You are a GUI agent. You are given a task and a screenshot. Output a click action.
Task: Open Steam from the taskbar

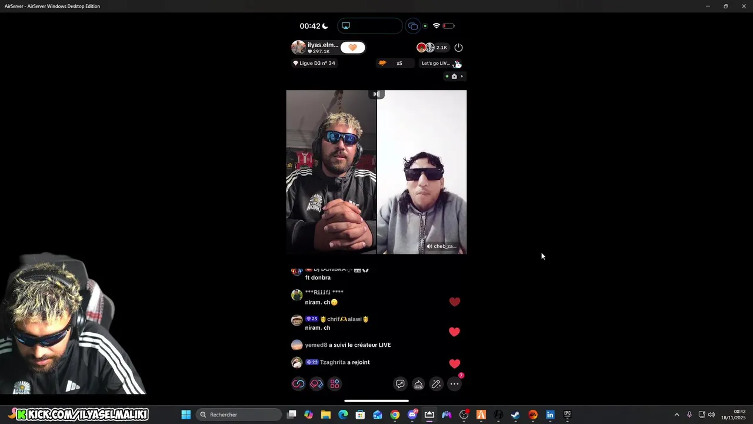tap(515, 415)
